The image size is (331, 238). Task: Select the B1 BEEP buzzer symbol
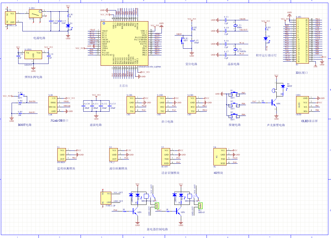(274, 90)
